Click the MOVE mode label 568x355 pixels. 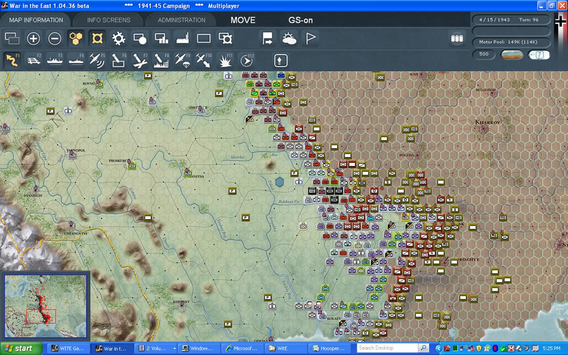coord(243,20)
